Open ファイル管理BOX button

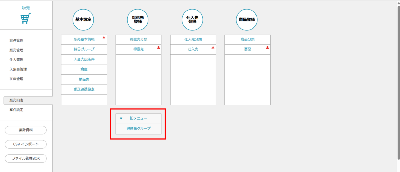pos(26,158)
